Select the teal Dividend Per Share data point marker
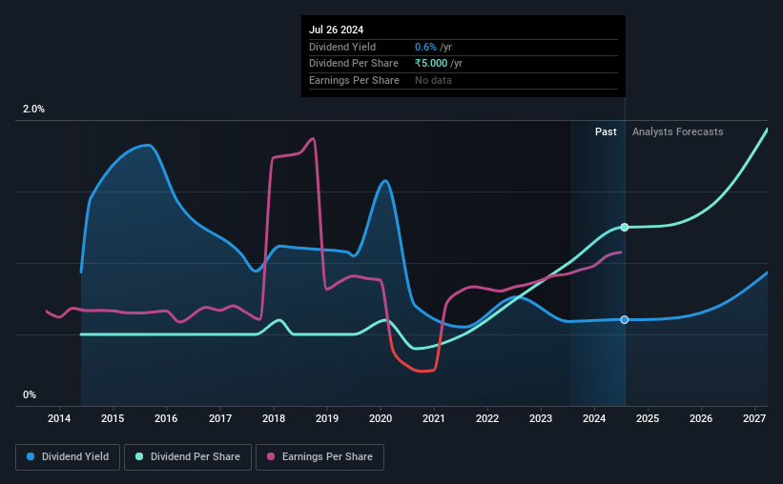783x484 pixels. click(x=624, y=227)
